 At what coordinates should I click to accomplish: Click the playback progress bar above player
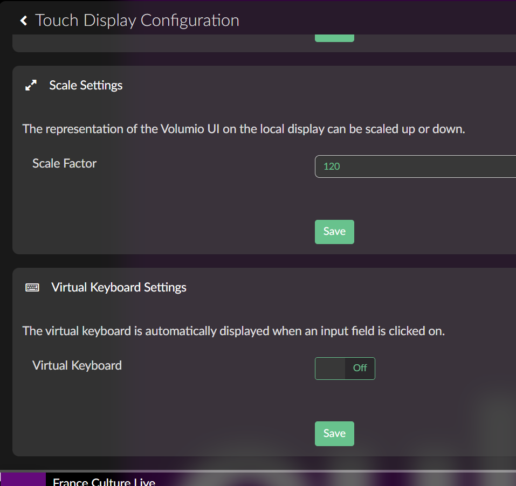pyautogui.click(x=258, y=471)
